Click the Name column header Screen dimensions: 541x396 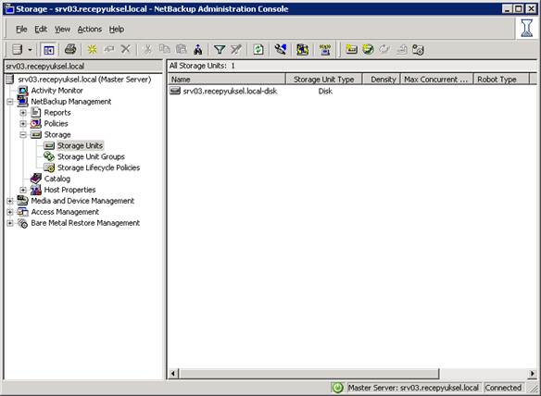(x=227, y=80)
